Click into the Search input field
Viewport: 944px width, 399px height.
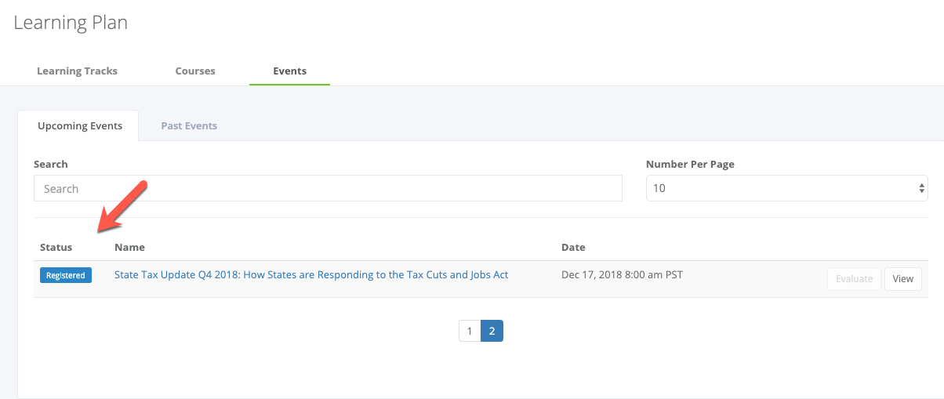click(328, 188)
